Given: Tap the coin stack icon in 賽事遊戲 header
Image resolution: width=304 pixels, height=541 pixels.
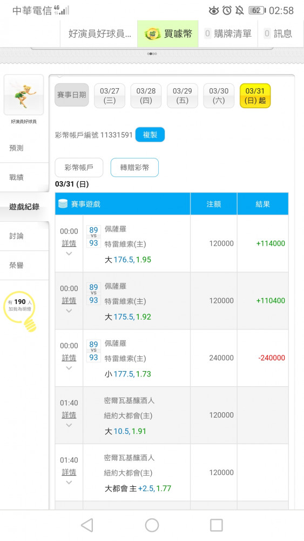Looking at the screenshot, I should (x=63, y=204).
